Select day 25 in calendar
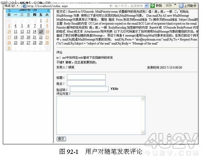Image resolution: width=202 pixels, height=157 pixels. coord(16,43)
